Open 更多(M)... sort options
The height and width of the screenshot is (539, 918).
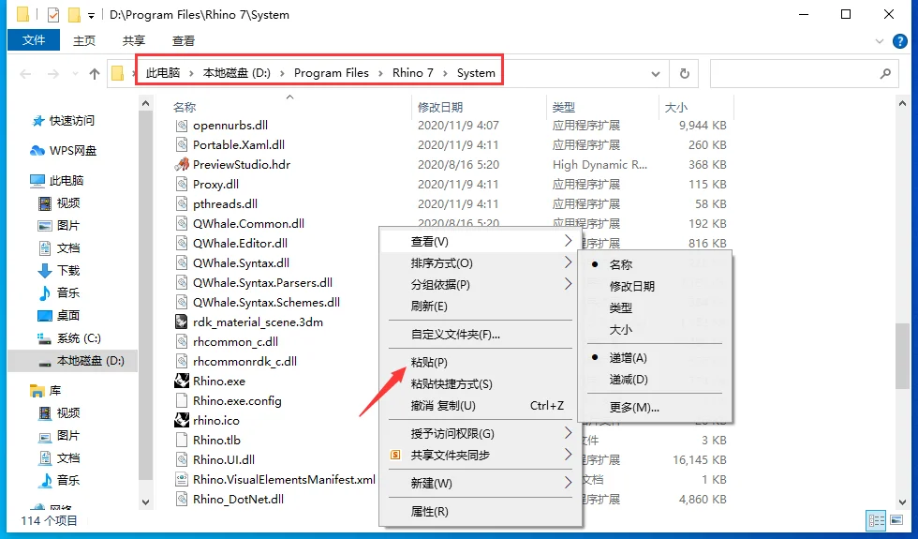click(x=634, y=407)
